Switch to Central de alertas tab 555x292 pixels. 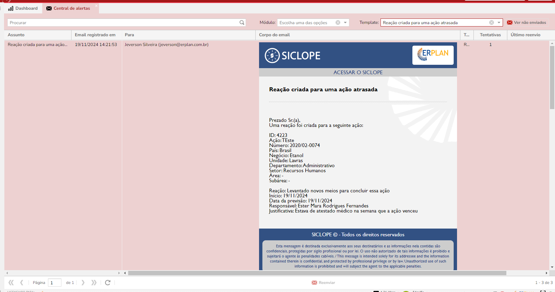(x=68, y=8)
